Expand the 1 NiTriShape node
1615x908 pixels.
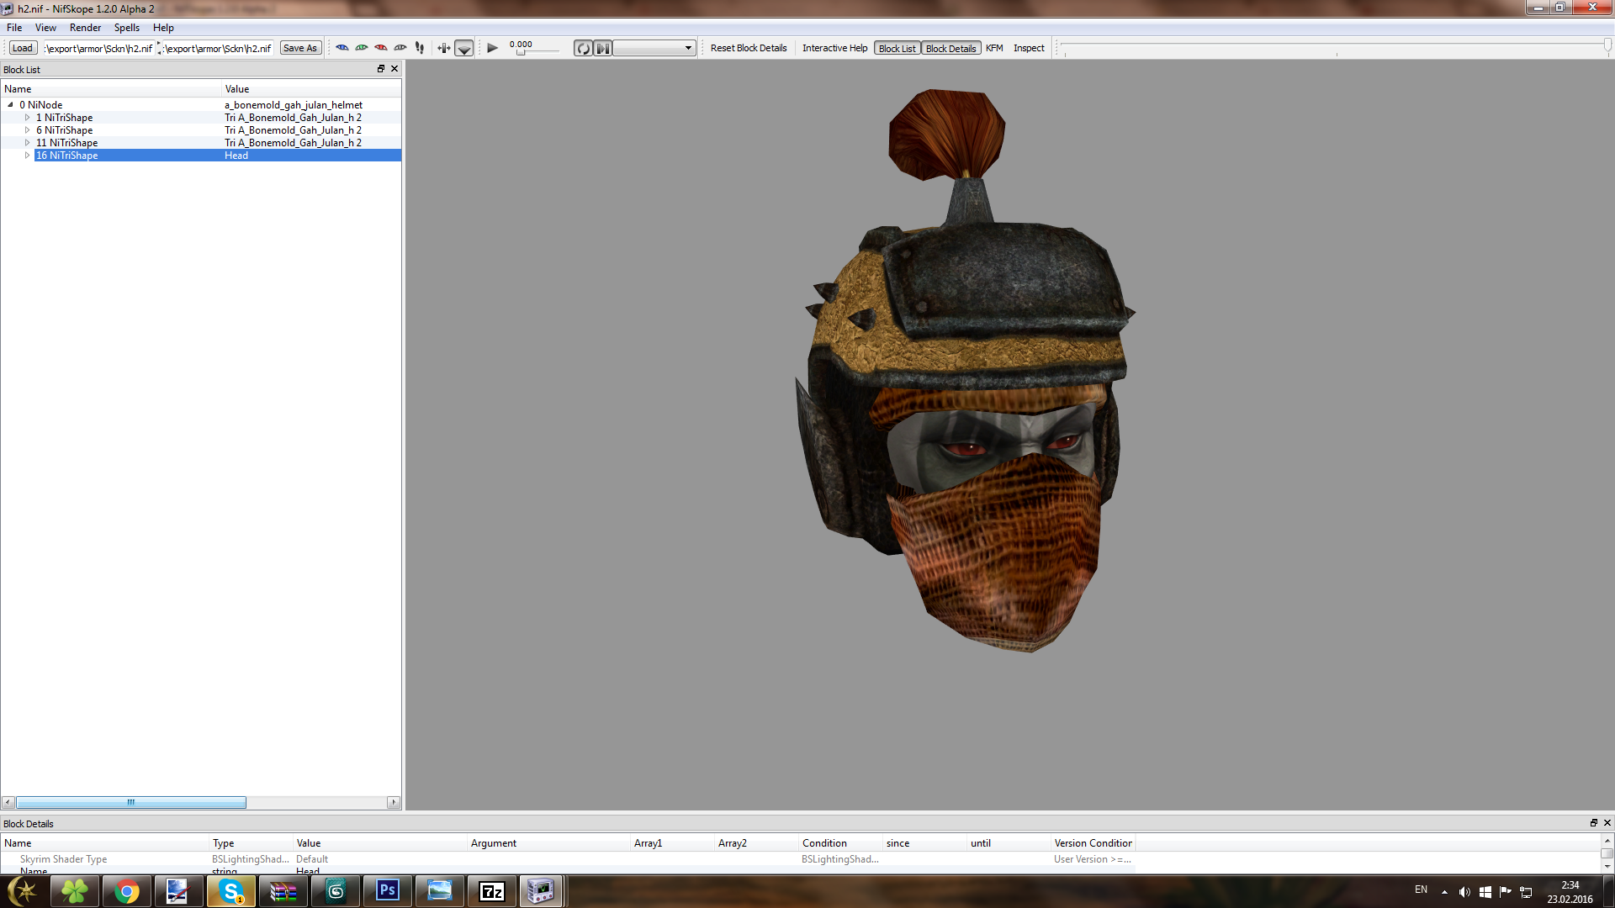coord(27,118)
